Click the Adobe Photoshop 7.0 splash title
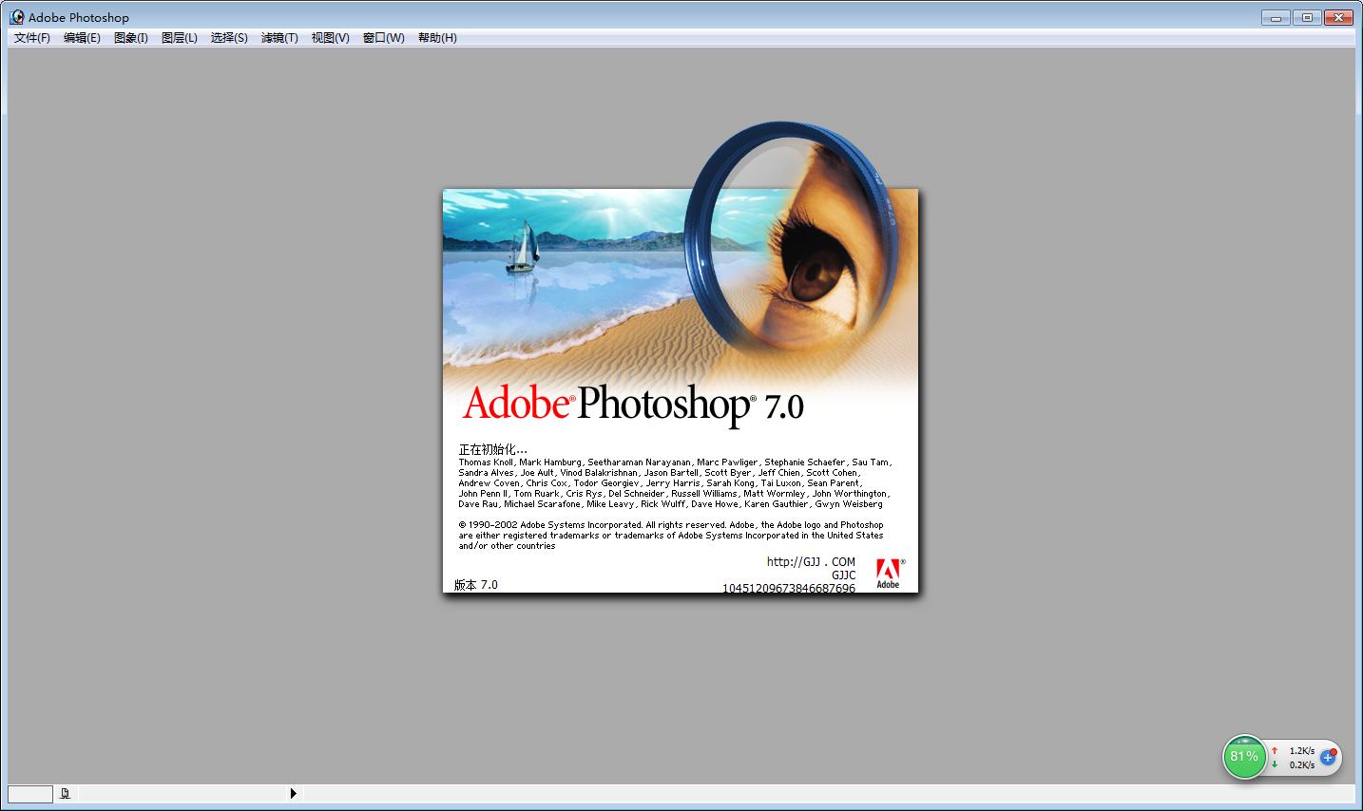Image resolution: width=1363 pixels, height=811 pixels. click(633, 405)
